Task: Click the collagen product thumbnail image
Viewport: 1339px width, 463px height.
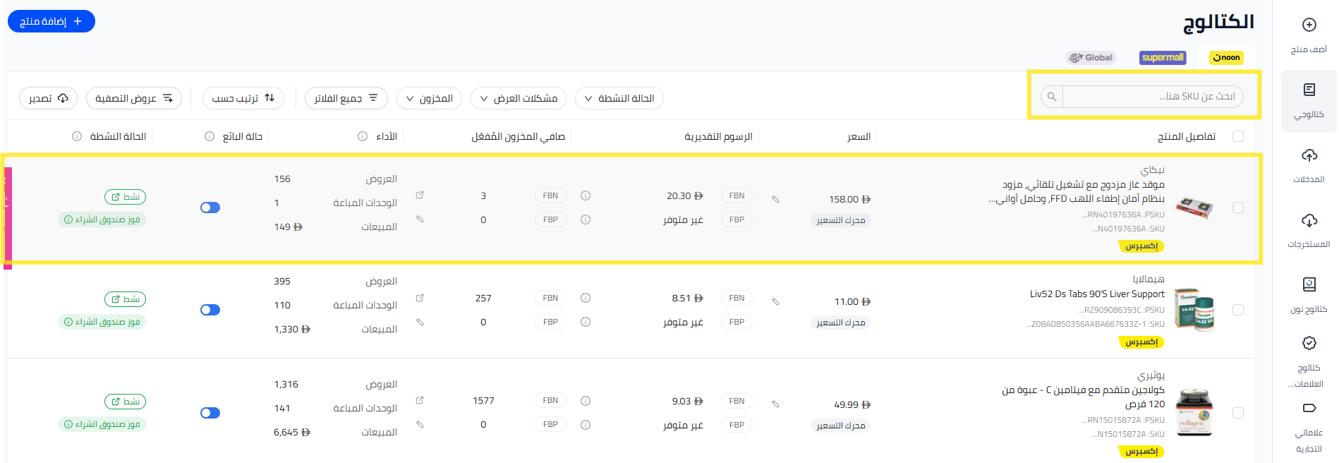Action: pyautogui.click(x=1193, y=413)
